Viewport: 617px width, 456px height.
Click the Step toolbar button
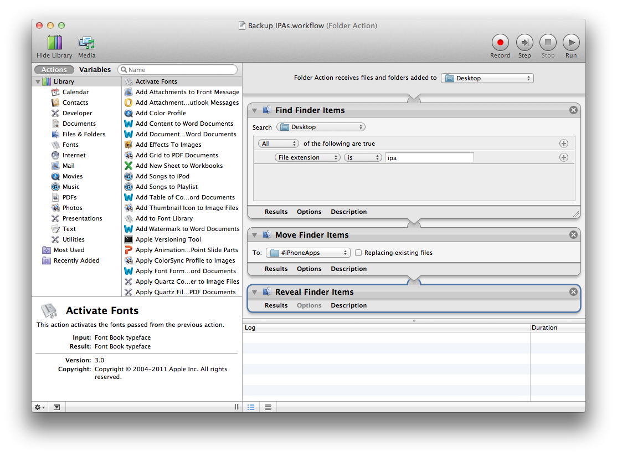[525, 43]
